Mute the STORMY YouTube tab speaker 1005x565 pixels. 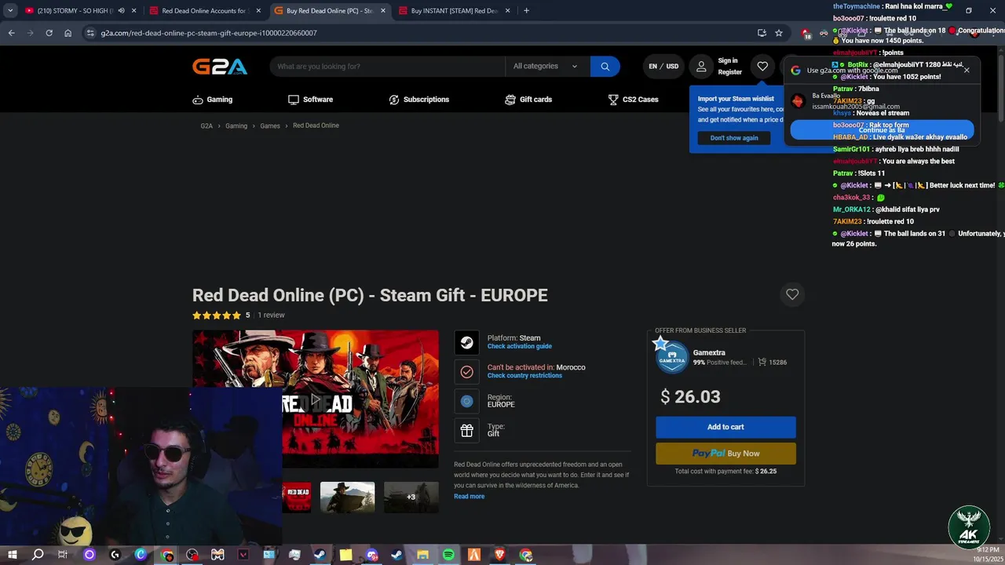(121, 11)
